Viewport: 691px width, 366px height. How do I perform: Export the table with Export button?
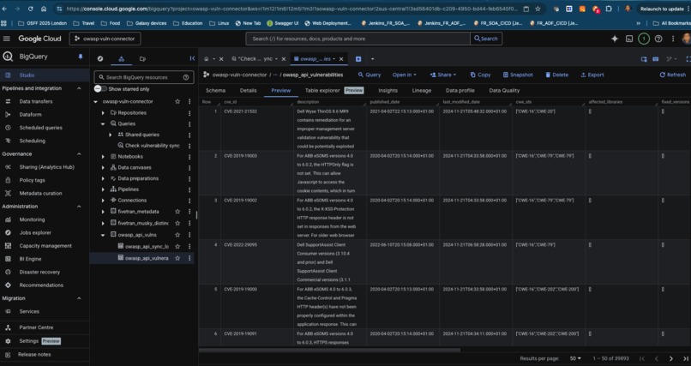592,75
